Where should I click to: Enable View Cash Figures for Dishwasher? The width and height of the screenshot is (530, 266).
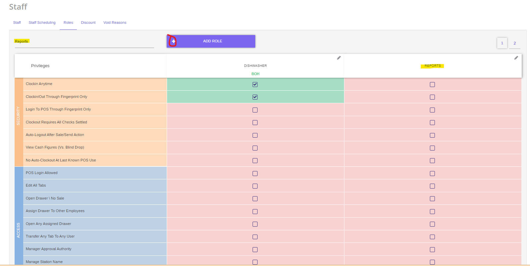pos(255,148)
